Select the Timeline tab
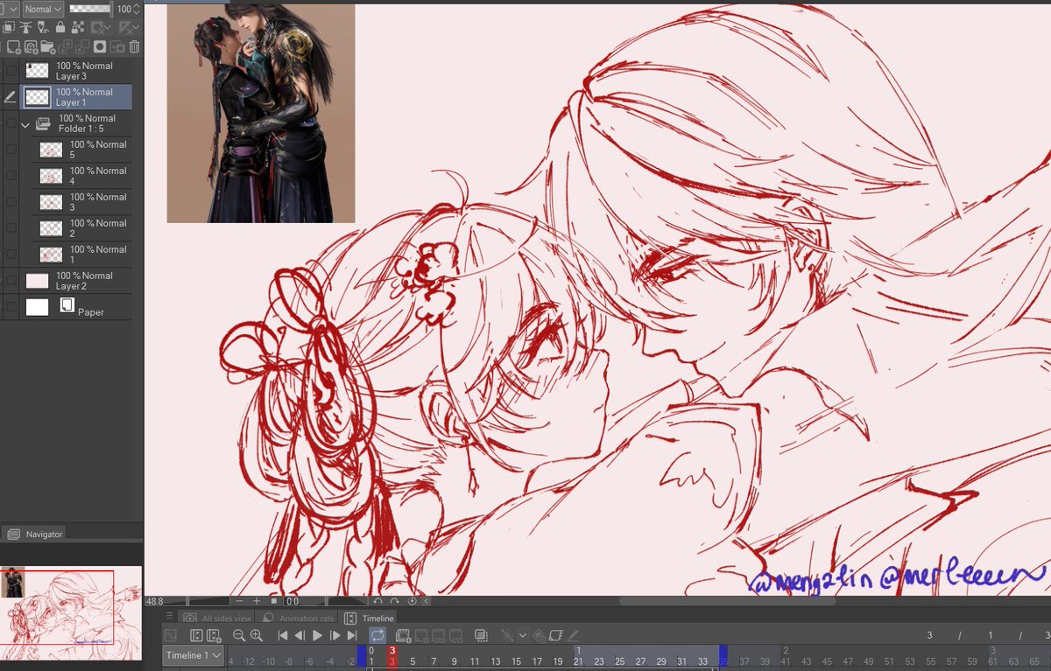Viewport: 1051px width, 671px height. point(370,618)
